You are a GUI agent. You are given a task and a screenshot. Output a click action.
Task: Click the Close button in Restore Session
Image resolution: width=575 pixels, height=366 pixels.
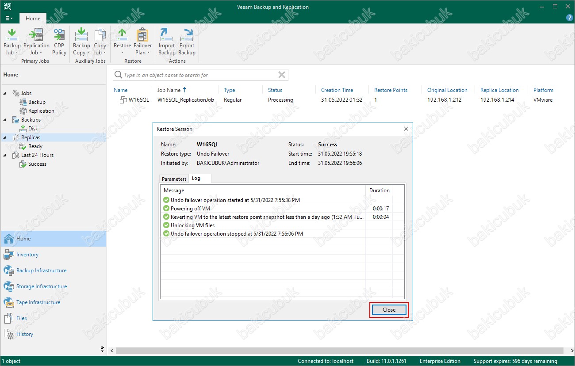389,310
